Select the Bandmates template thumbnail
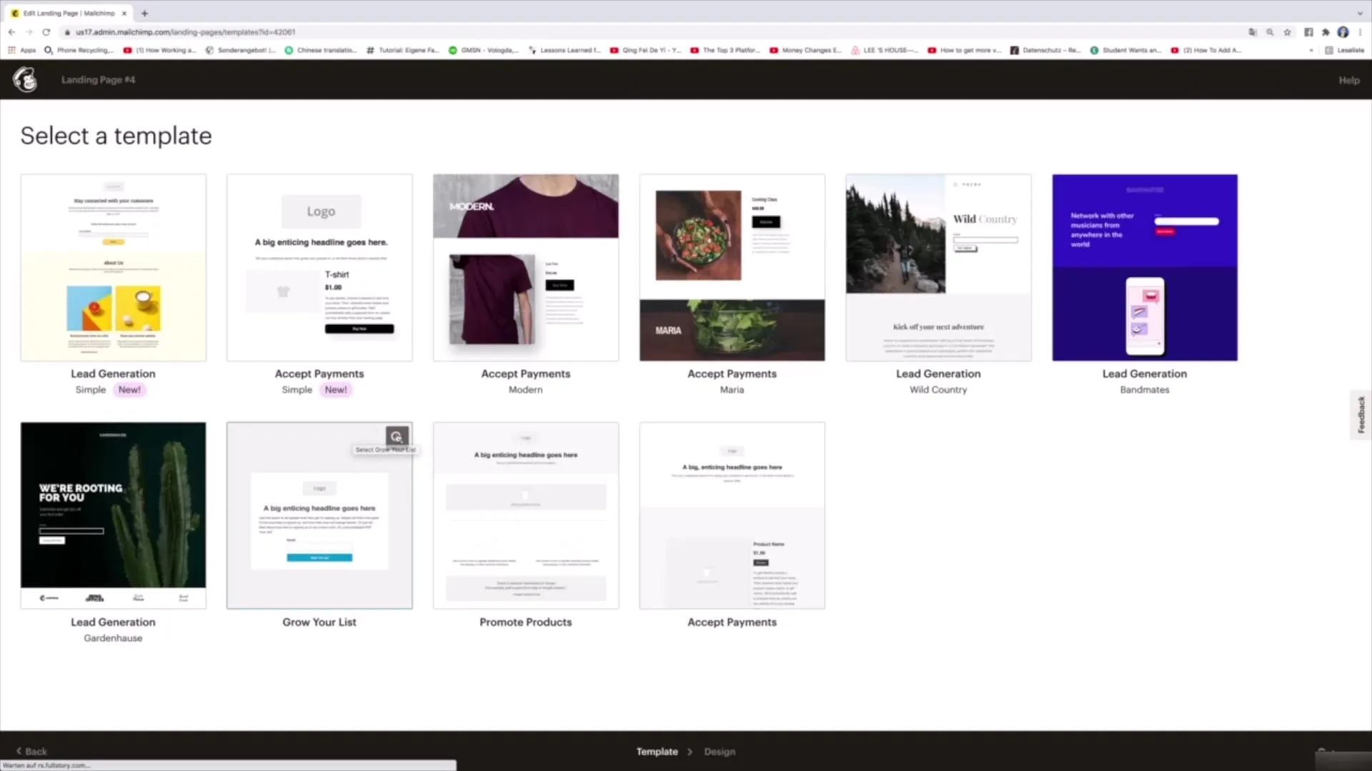 coord(1145,267)
